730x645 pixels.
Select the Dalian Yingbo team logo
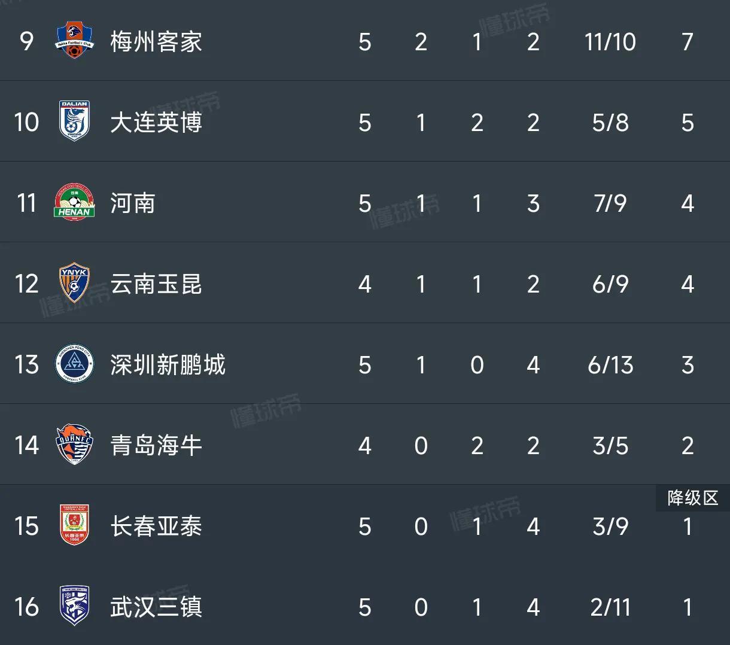(x=75, y=121)
